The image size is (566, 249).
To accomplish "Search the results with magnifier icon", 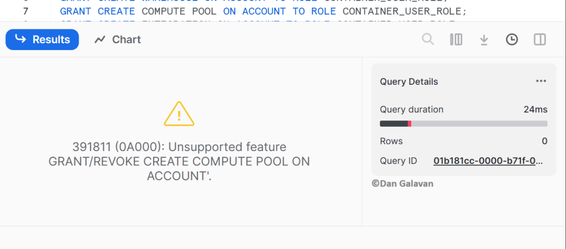I will pyautogui.click(x=428, y=39).
